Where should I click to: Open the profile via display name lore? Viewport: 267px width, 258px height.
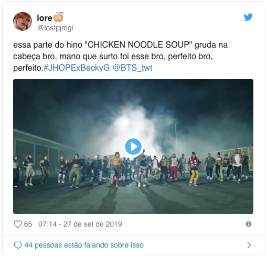pyautogui.click(x=45, y=18)
